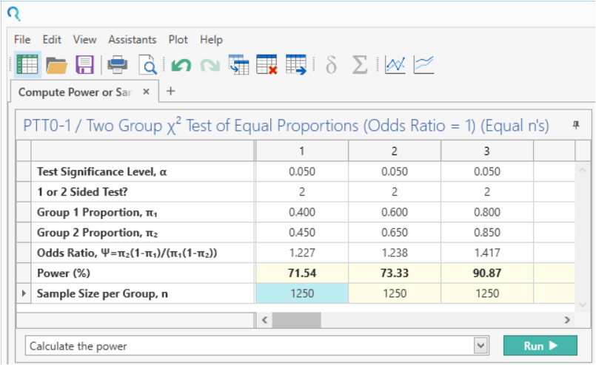Pin the panel using the pushpin icon
The width and height of the screenshot is (596, 365).
pos(575,126)
